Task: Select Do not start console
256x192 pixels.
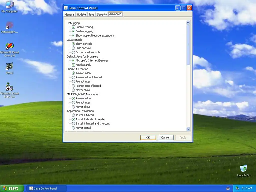Action: [x=73, y=52]
